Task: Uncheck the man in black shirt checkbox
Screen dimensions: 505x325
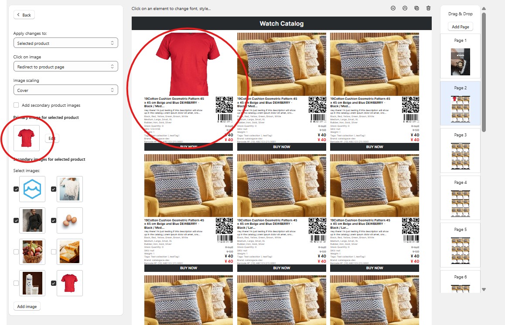Action: tap(16, 220)
